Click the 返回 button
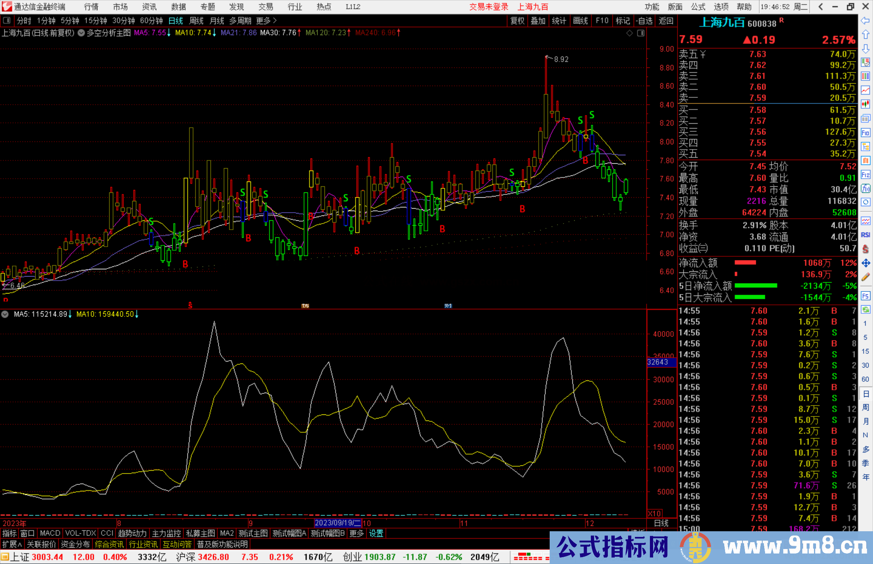 [666, 21]
